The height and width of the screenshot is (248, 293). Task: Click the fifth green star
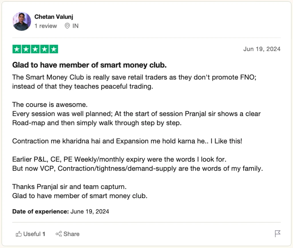click(54, 49)
